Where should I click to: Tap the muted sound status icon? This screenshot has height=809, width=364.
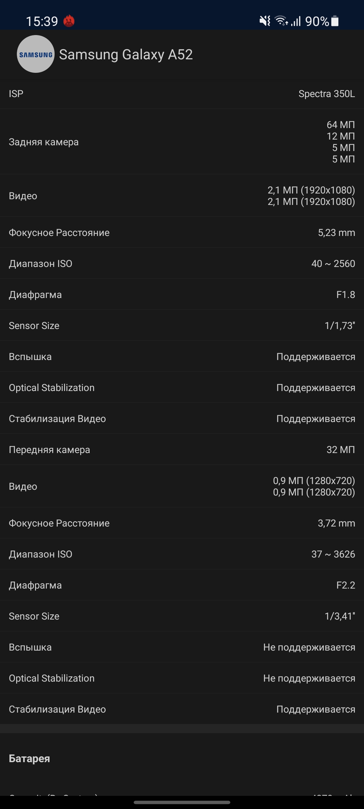(265, 21)
